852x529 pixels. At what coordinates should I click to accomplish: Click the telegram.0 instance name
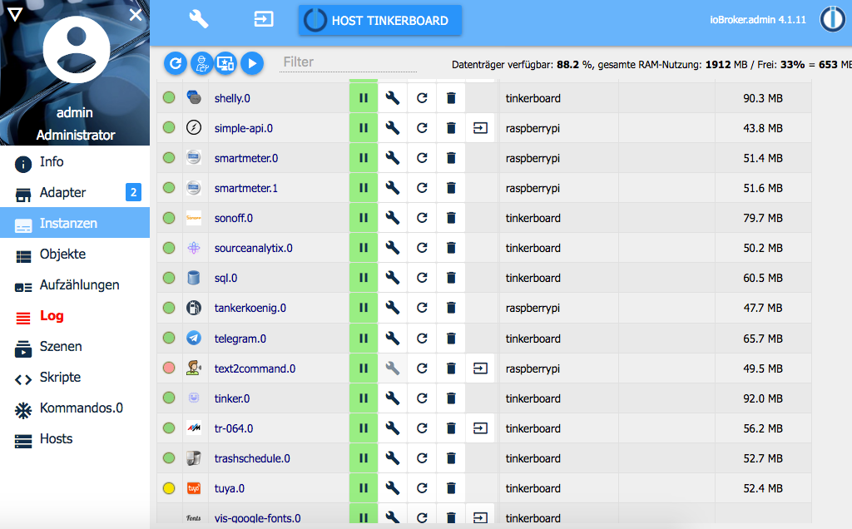240,339
